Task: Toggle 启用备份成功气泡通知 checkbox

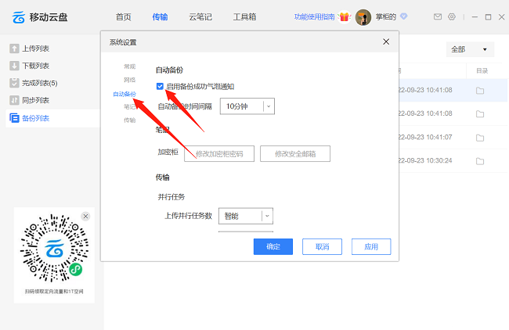Action: point(161,86)
